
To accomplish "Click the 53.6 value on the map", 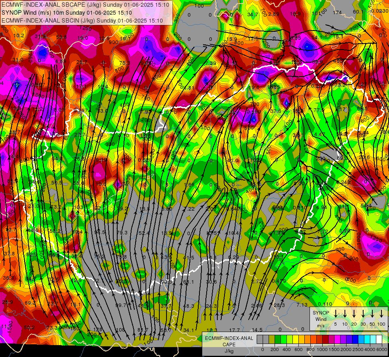I will coord(61,37).
